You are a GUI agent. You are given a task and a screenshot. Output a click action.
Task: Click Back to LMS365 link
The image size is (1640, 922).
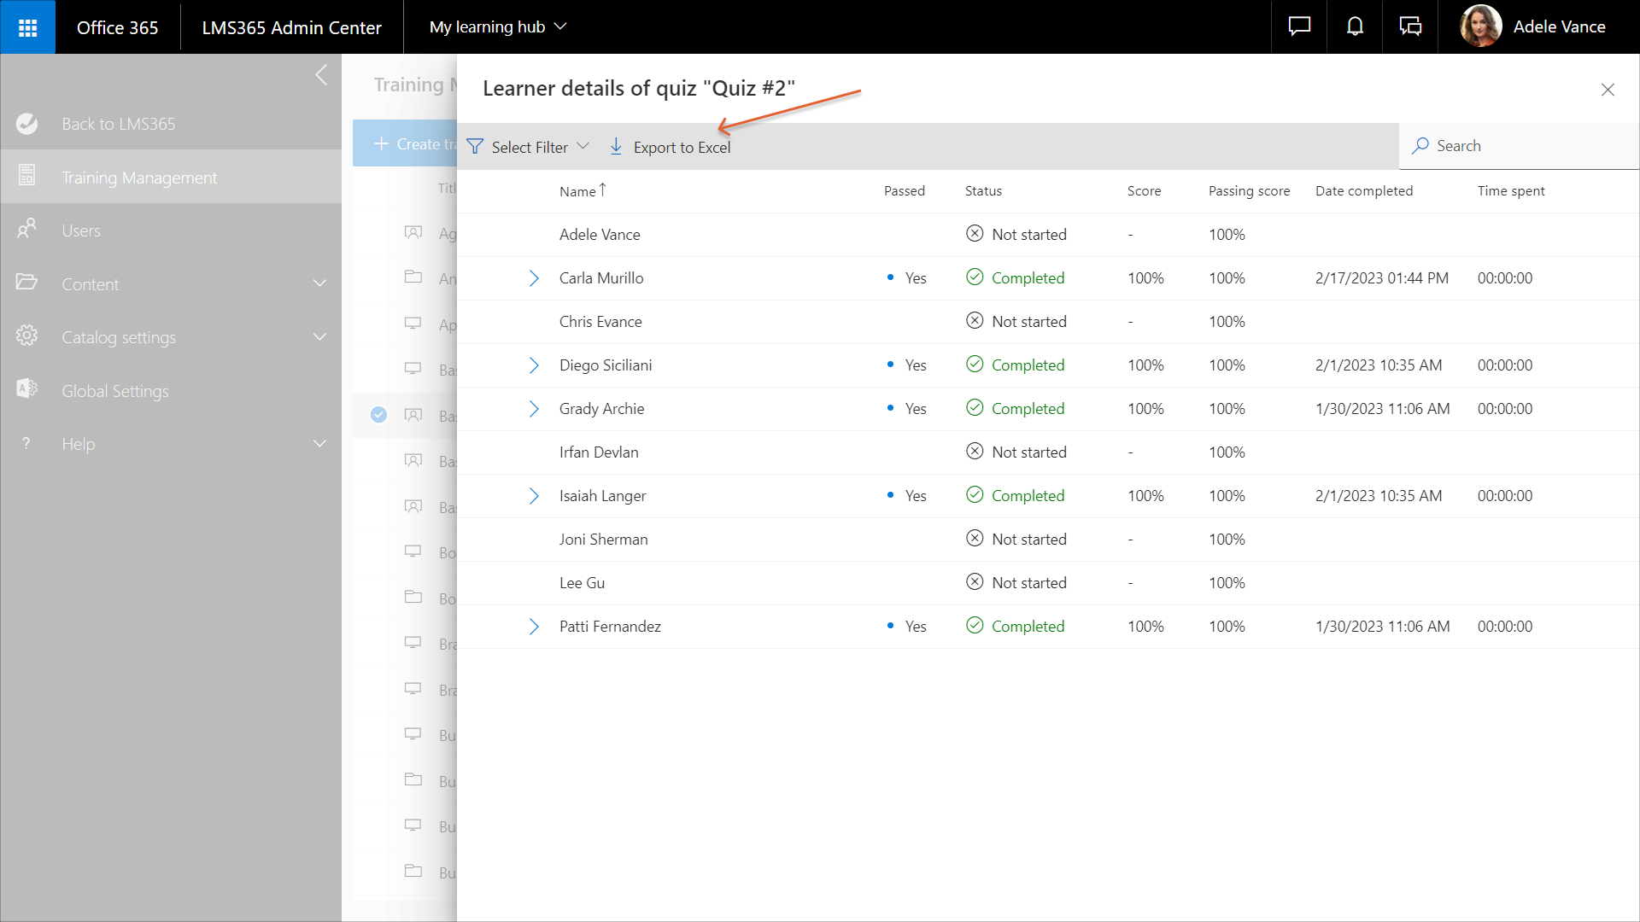coord(118,124)
